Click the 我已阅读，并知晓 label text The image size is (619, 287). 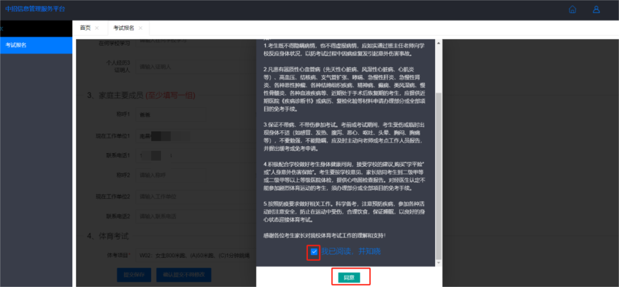click(x=351, y=252)
